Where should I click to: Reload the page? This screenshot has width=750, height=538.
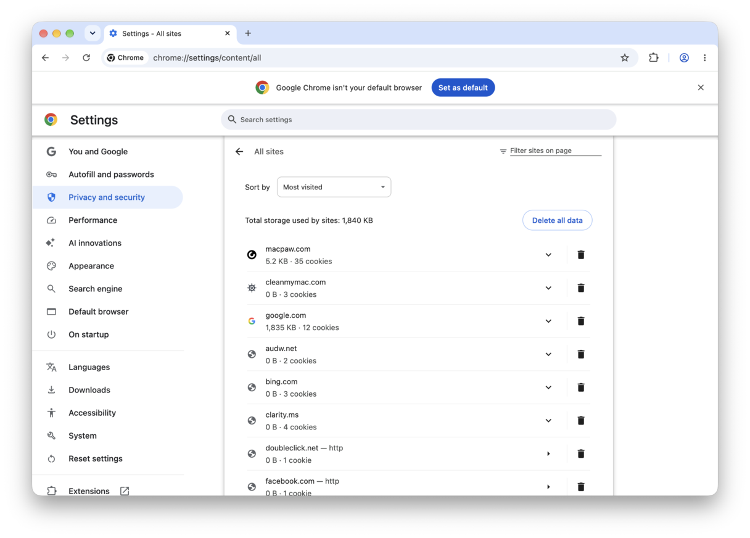(x=86, y=58)
